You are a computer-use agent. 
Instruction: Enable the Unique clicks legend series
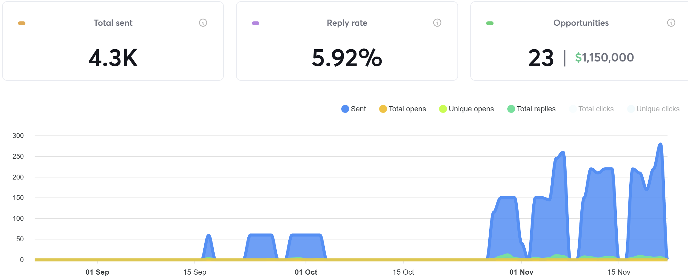[x=653, y=109]
